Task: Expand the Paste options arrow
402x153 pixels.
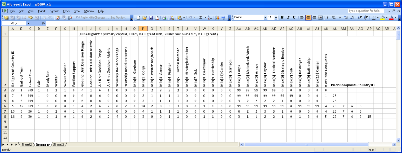Action: (184, 18)
